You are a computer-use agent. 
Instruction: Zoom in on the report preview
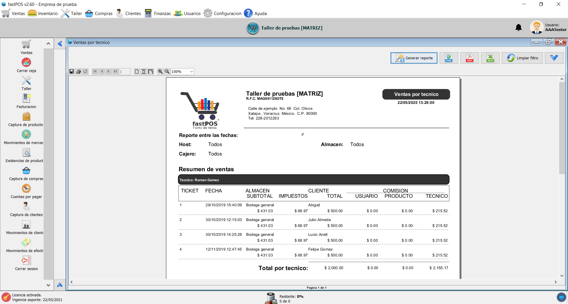pos(160,71)
